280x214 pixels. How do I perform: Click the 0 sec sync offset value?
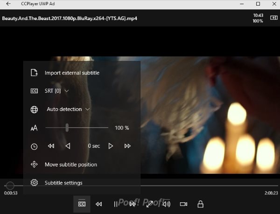click(94, 146)
